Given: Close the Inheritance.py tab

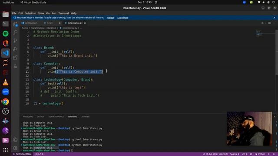Looking at the screenshot, I should (85, 23).
